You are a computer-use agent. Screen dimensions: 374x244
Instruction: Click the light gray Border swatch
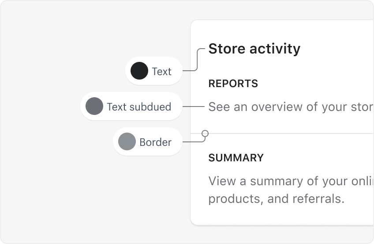[127, 141]
